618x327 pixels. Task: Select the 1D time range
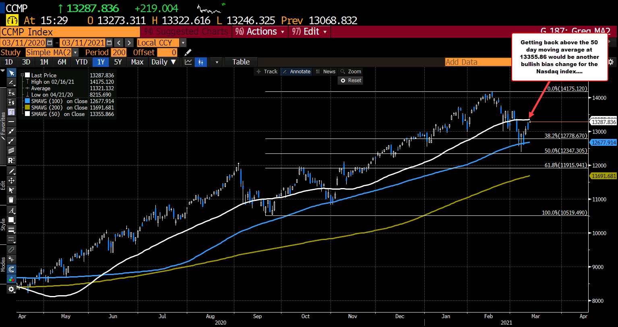8,62
